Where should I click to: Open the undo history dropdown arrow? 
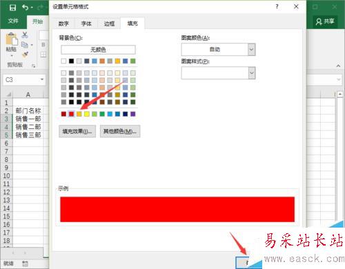coord(32,8)
